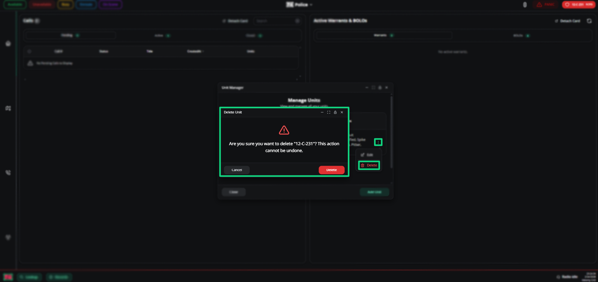Screen dimensions: 598x282
Task: Close the Unit Manager window behind
Action: tap(387, 88)
